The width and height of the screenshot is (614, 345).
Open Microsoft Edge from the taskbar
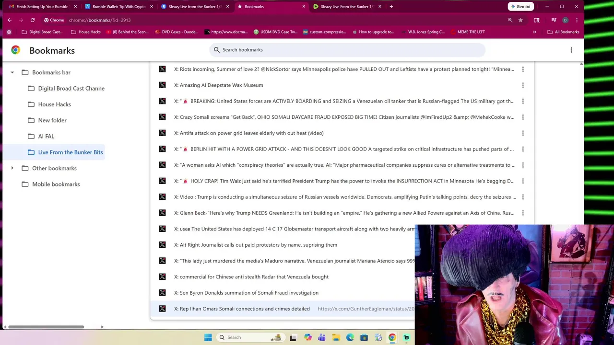pos(350,337)
